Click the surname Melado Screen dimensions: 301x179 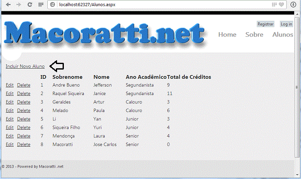coord(60,111)
